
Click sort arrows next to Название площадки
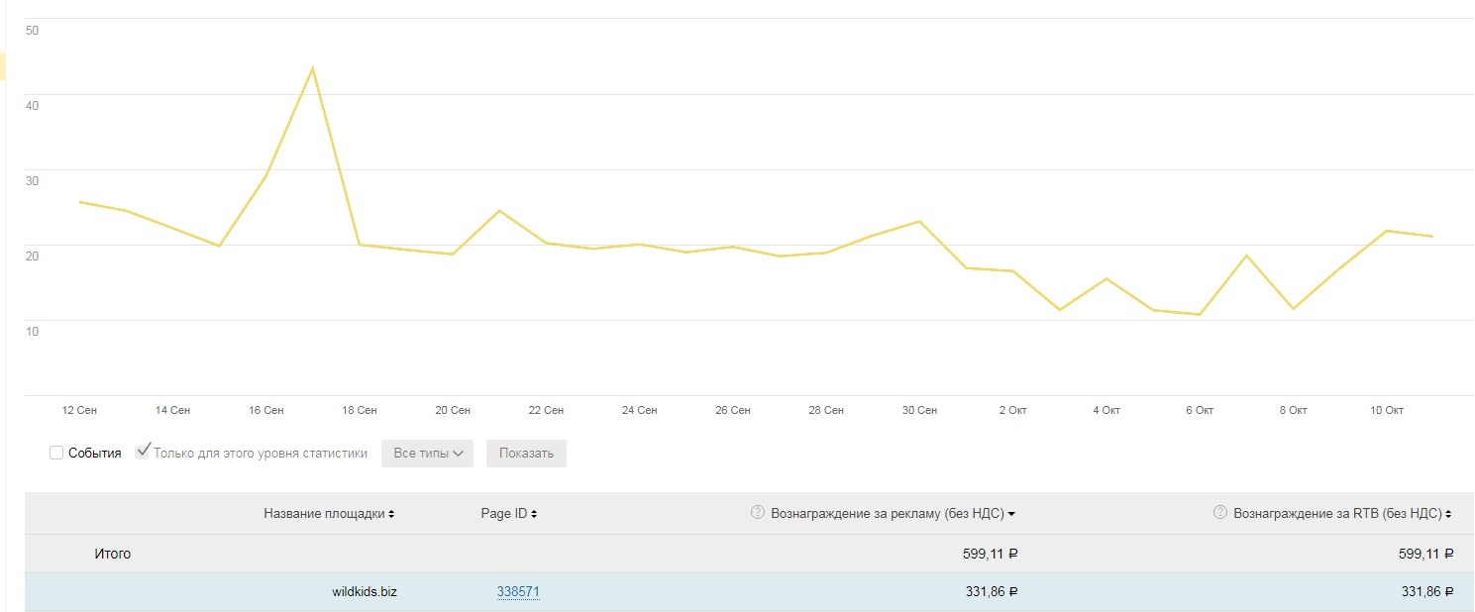pyautogui.click(x=391, y=514)
